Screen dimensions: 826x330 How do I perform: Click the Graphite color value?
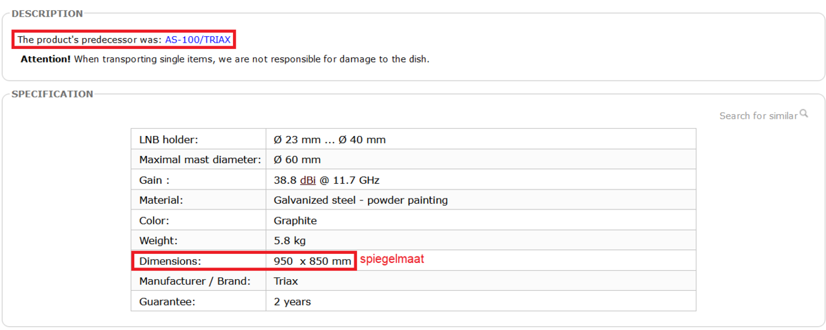point(295,220)
